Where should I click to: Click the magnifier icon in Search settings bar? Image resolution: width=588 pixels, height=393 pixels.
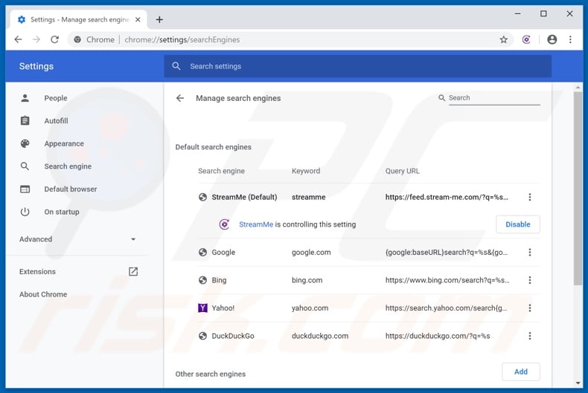[176, 66]
